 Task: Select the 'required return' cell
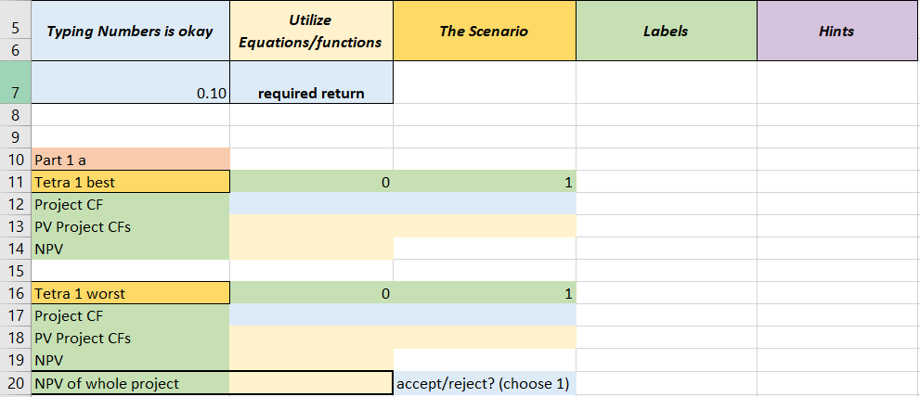(311, 93)
